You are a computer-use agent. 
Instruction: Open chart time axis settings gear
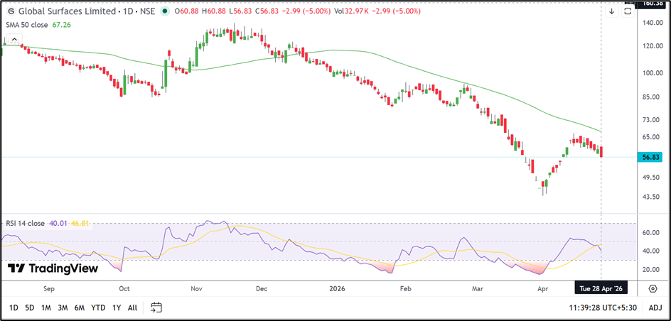653,288
